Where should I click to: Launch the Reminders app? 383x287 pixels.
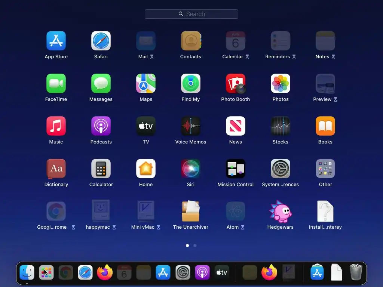[281, 41]
